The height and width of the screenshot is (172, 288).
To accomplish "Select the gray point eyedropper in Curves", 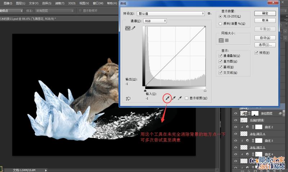I will (174, 98).
